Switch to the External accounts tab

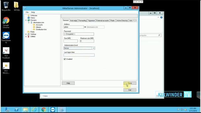(103, 20)
